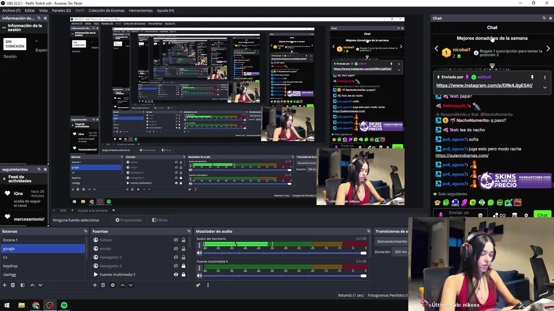Open source properties gear in Fuentes toolbar

113,285
